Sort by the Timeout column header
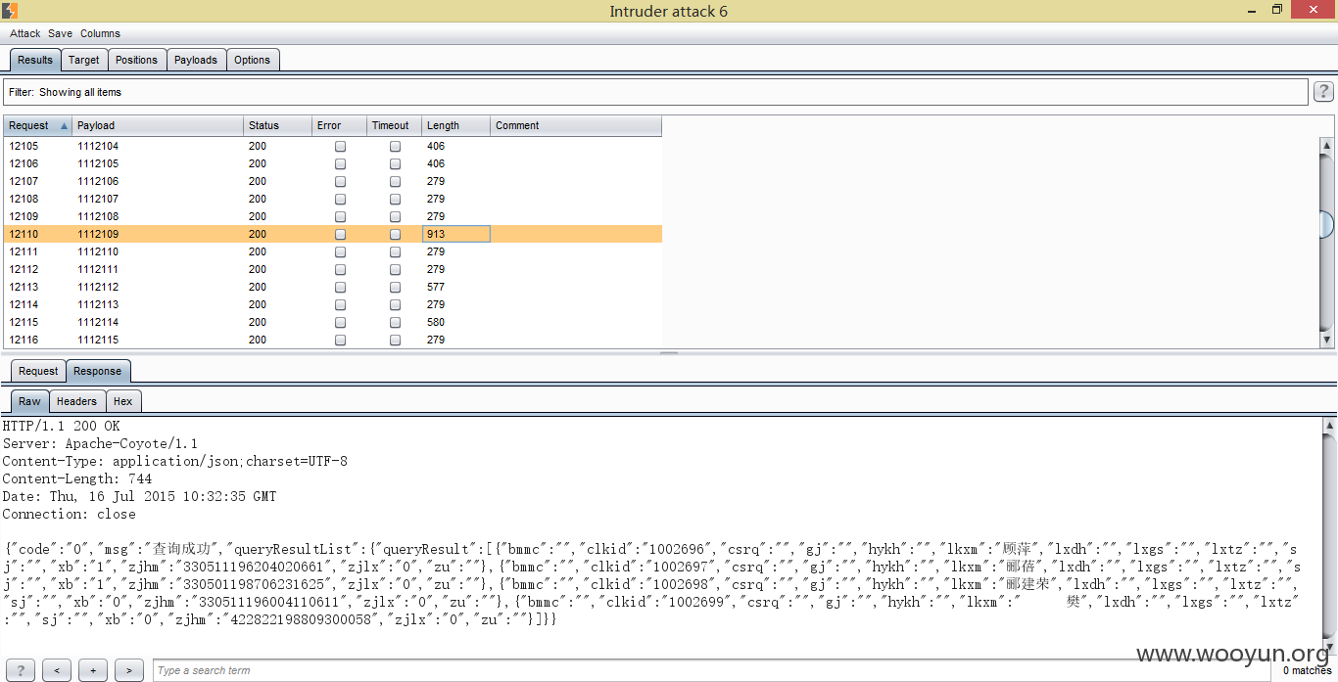This screenshot has width=1338, height=682. pos(394,125)
